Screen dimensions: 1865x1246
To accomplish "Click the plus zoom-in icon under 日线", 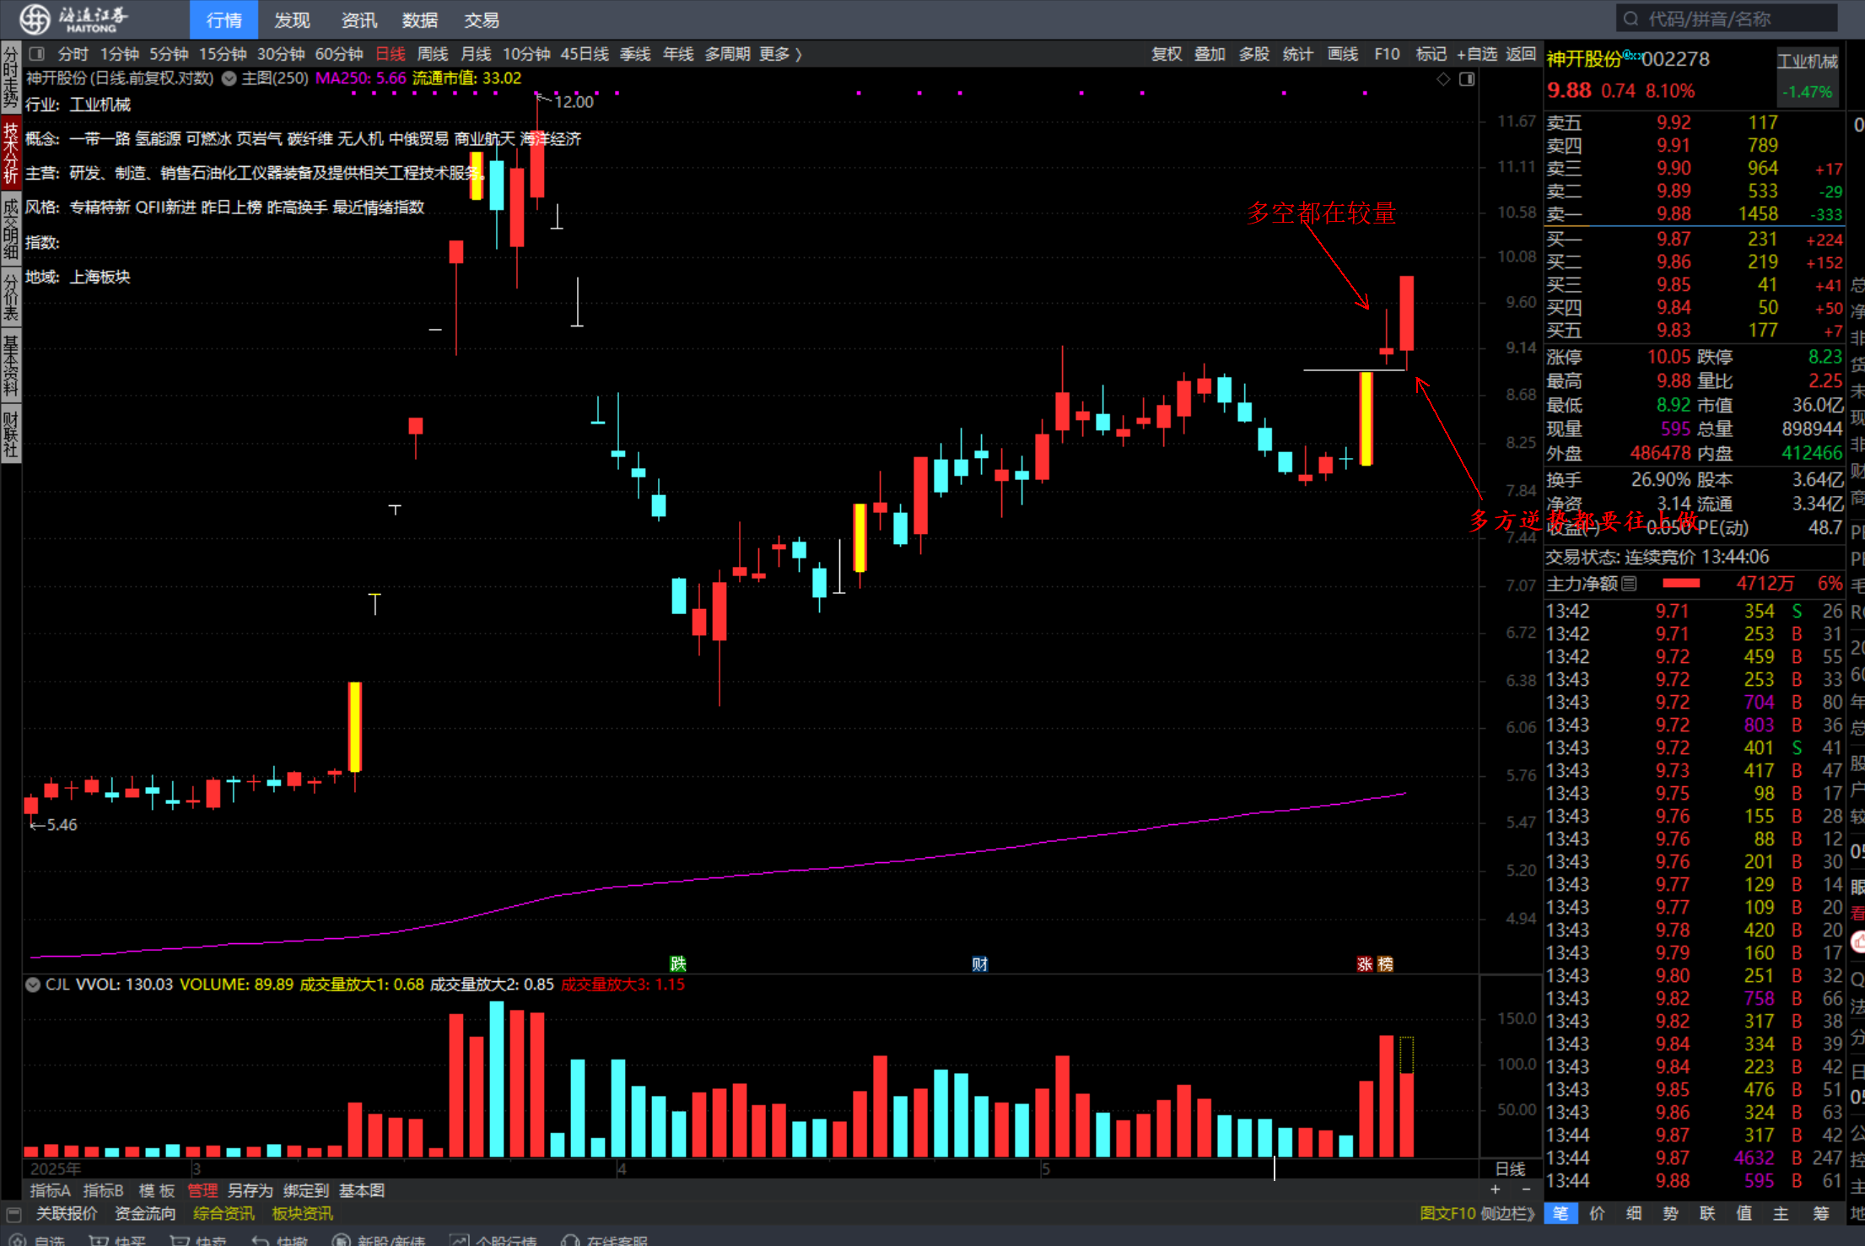I will click(x=1495, y=1189).
